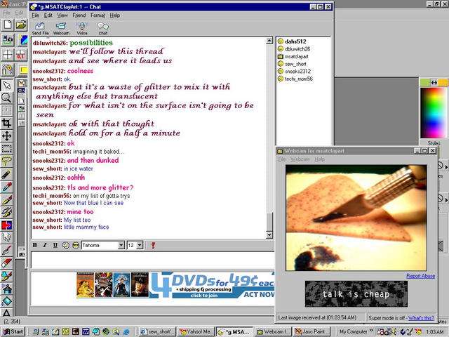Swap foreground and background colors arrow

click(x=434, y=83)
